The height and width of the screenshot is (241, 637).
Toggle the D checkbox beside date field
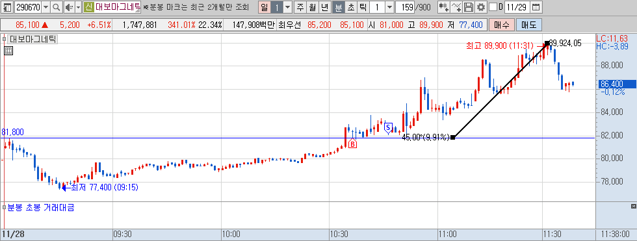(493, 7)
